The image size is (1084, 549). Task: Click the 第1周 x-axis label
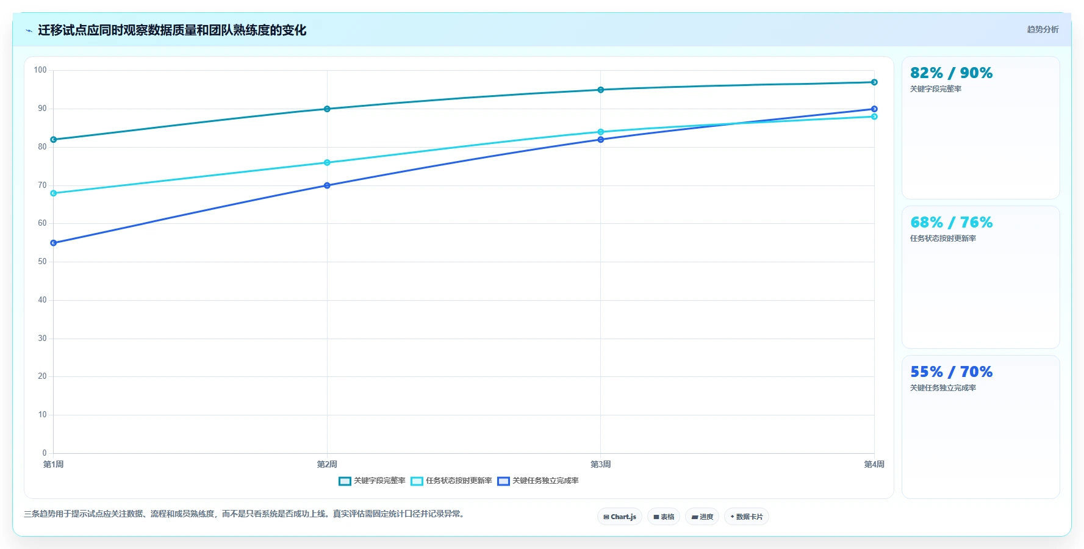tap(54, 465)
